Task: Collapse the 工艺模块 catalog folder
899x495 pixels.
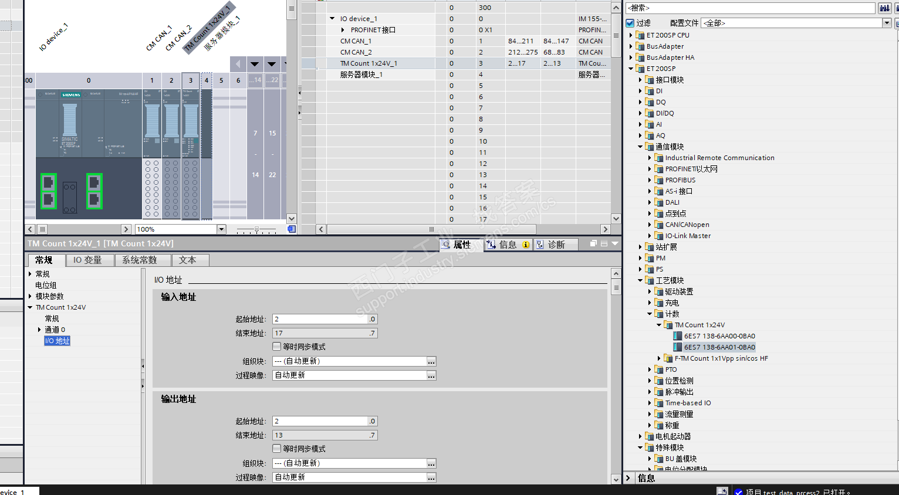Action: click(640, 280)
